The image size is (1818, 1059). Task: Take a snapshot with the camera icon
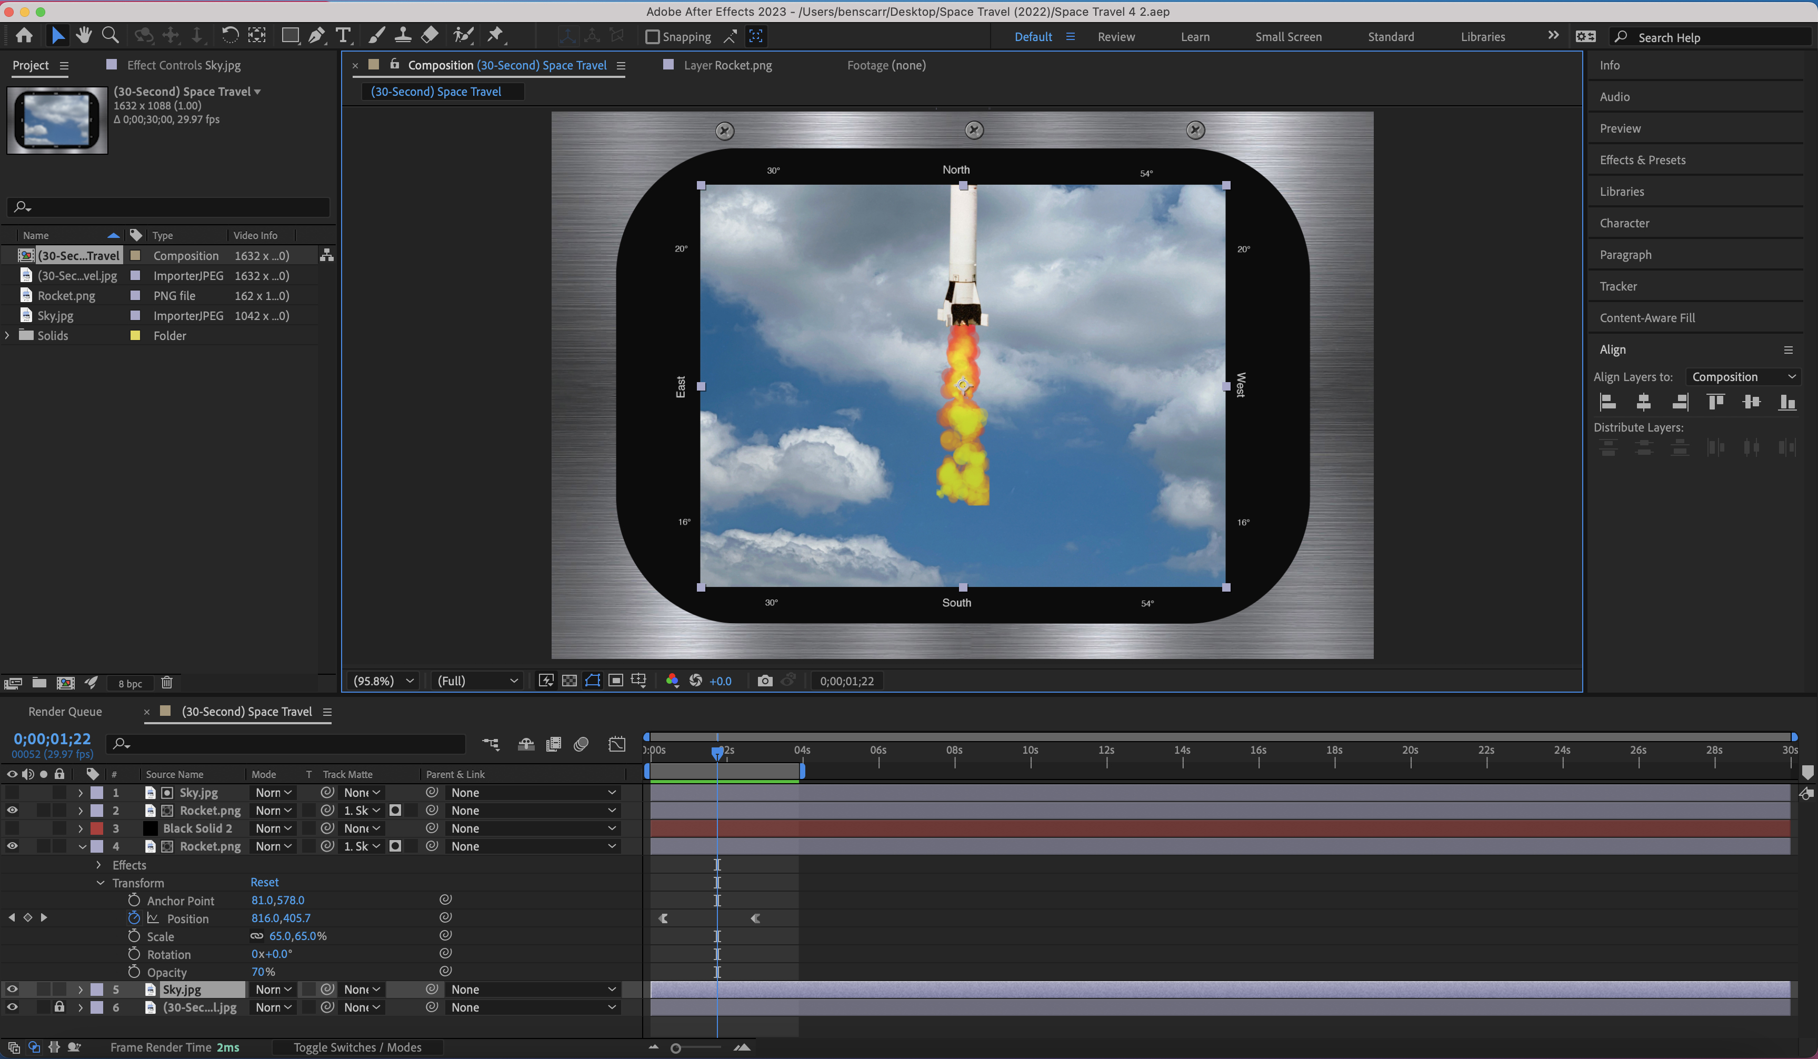pos(764,680)
